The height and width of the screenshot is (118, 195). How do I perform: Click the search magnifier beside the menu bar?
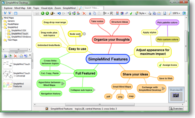click(x=81, y=8)
